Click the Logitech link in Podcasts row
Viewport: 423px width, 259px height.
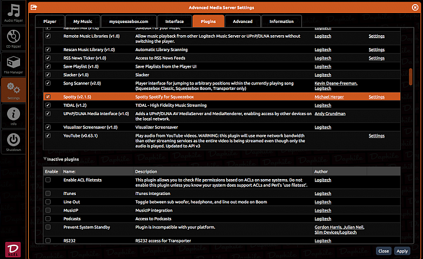(323, 218)
